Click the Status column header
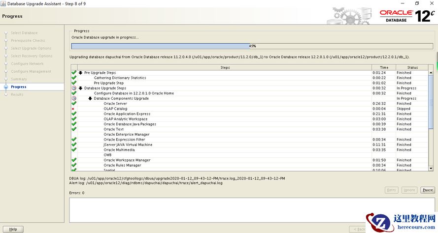This screenshot has width=438, height=233. [412, 67]
